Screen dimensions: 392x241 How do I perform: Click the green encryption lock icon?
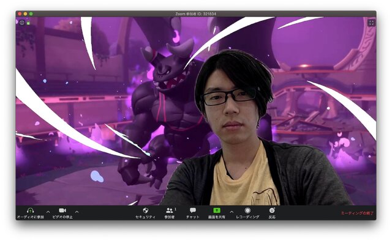click(28, 23)
